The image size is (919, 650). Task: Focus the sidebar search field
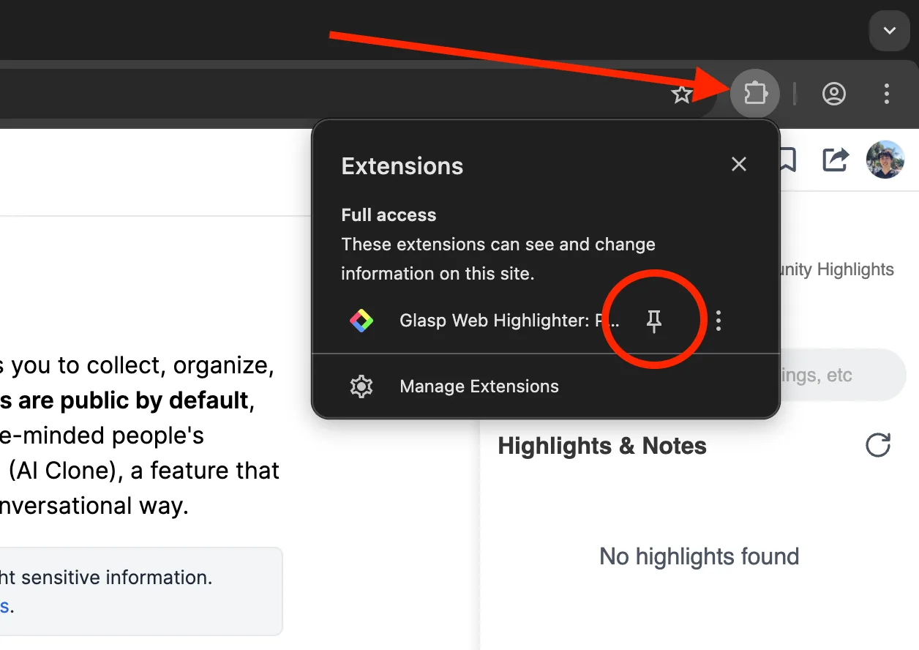843,375
